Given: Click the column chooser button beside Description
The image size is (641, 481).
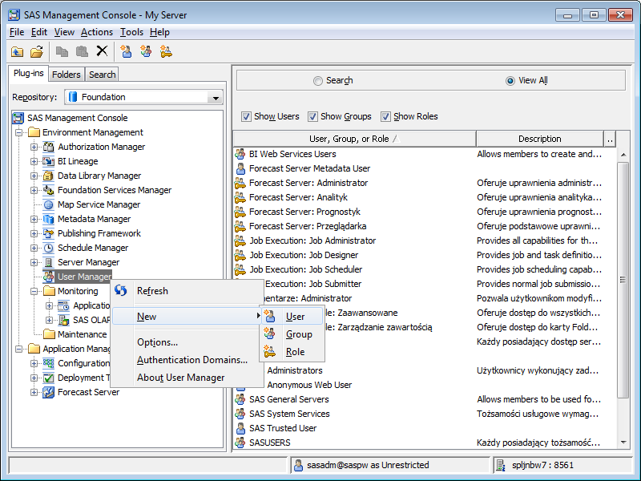Looking at the screenshot, I should [x=610, y=139].
